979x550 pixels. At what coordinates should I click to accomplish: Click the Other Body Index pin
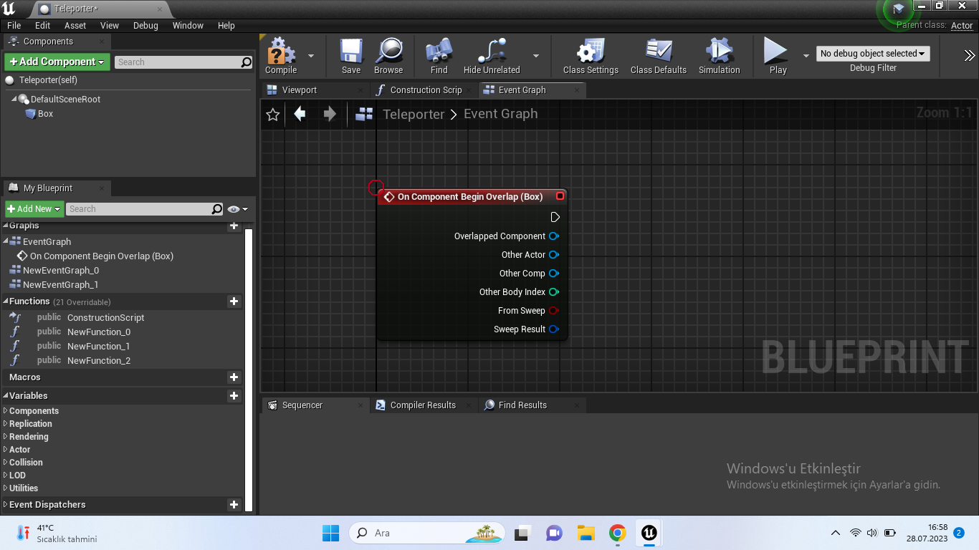click(x=554, y=292)
